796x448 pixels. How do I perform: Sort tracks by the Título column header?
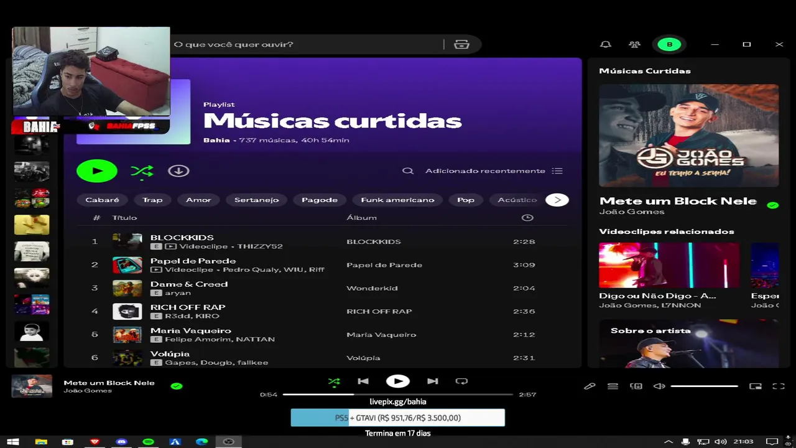124,218
